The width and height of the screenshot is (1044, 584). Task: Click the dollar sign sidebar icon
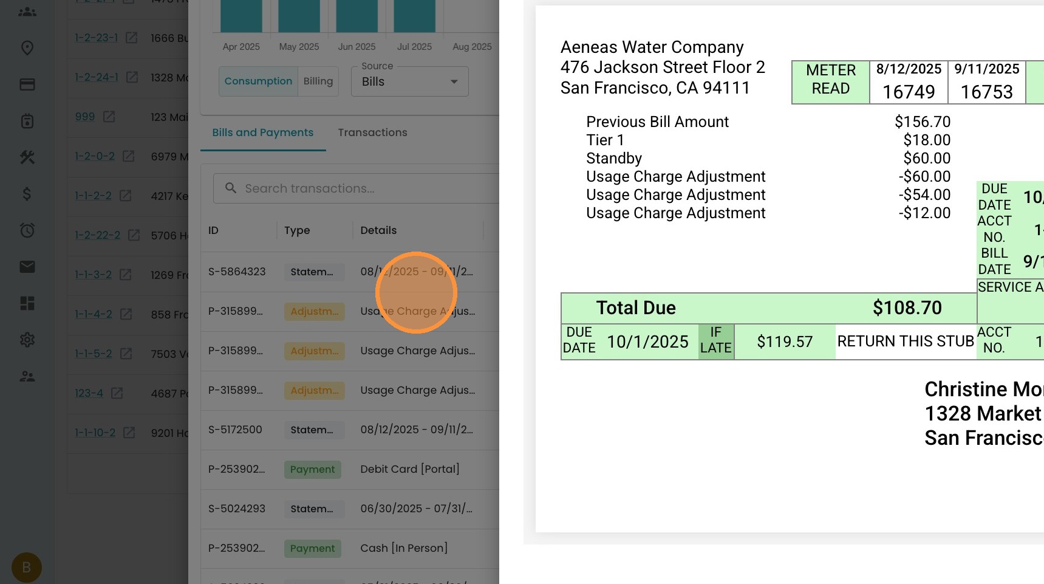pyautogui.click(x=27, y=194)
